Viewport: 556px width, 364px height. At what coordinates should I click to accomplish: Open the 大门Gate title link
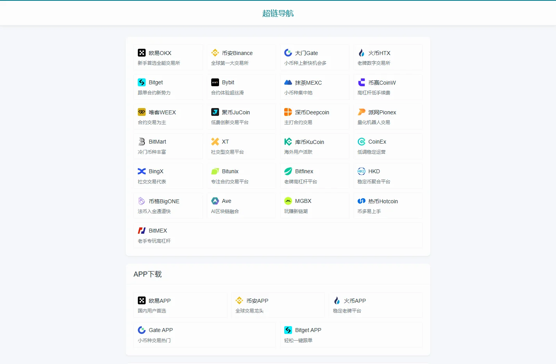307,53
